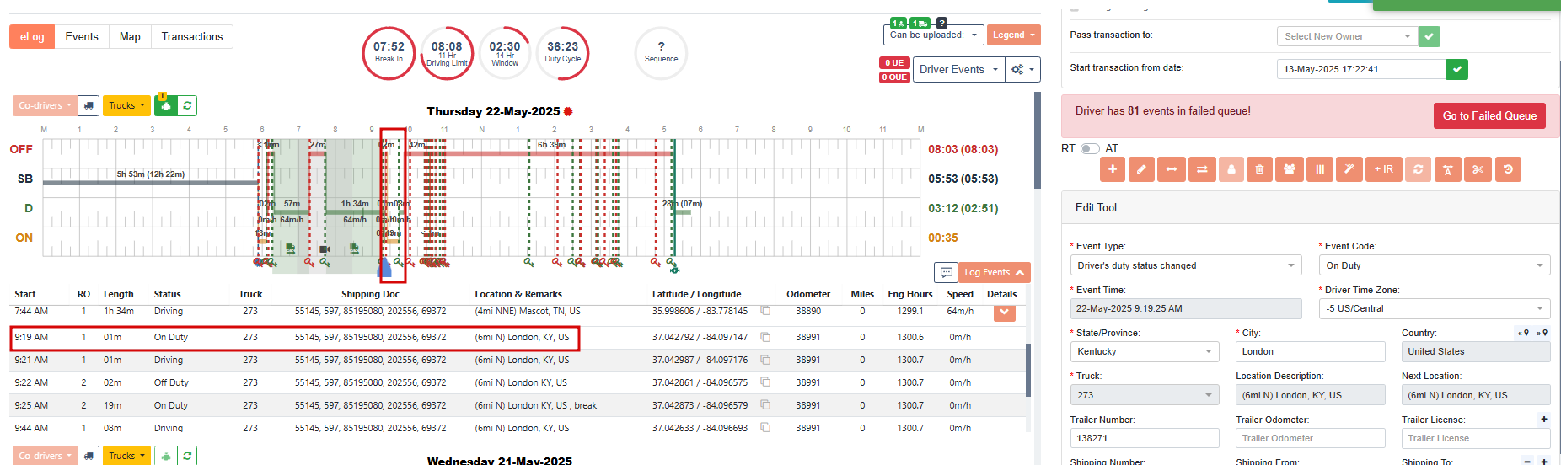This screenshot has height=465, width=1561.
Task: Click the text-width letter A tool
Action: pos(1447,169)
